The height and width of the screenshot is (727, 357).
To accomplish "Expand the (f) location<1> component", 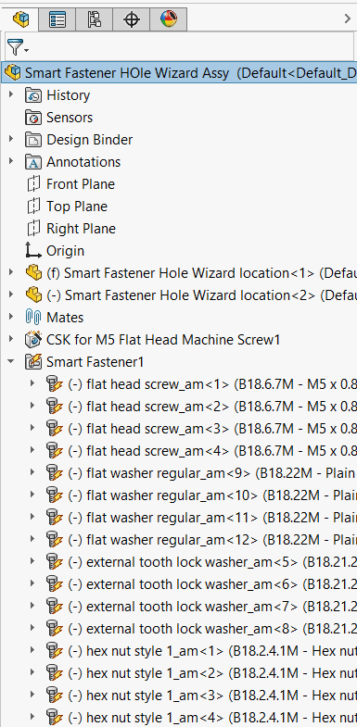I will point(12,272).
